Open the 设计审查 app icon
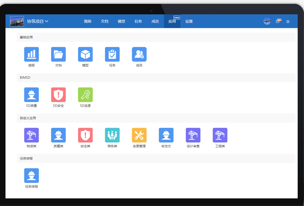 click(193, 135)
